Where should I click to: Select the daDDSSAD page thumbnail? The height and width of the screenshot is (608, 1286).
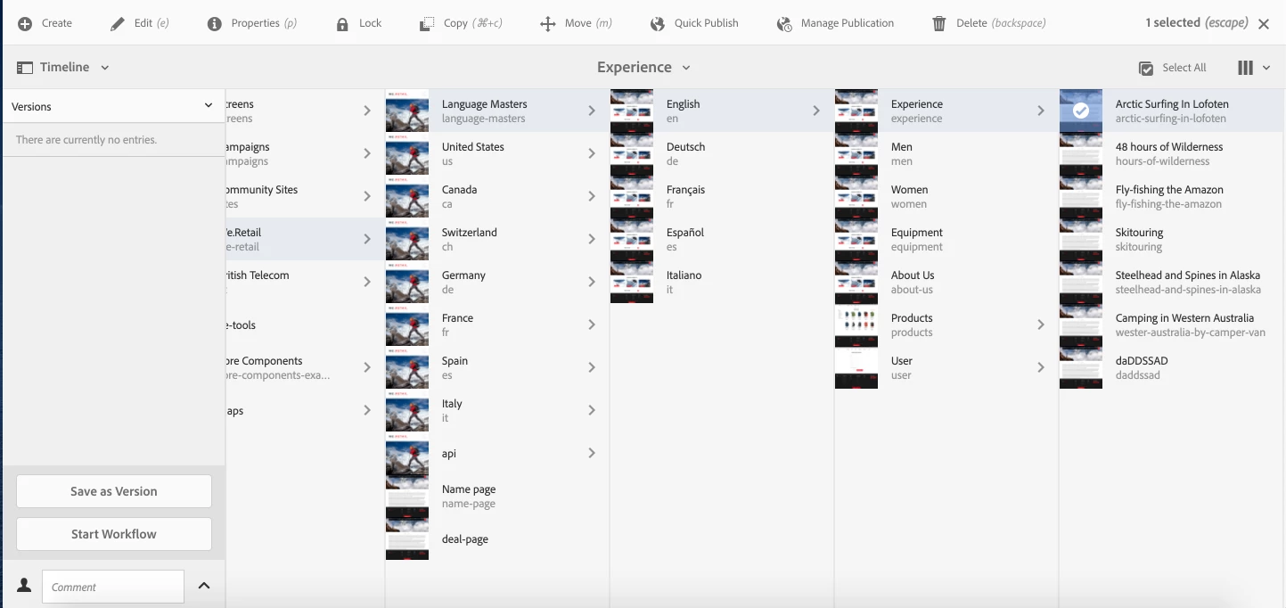point(1081,367)
